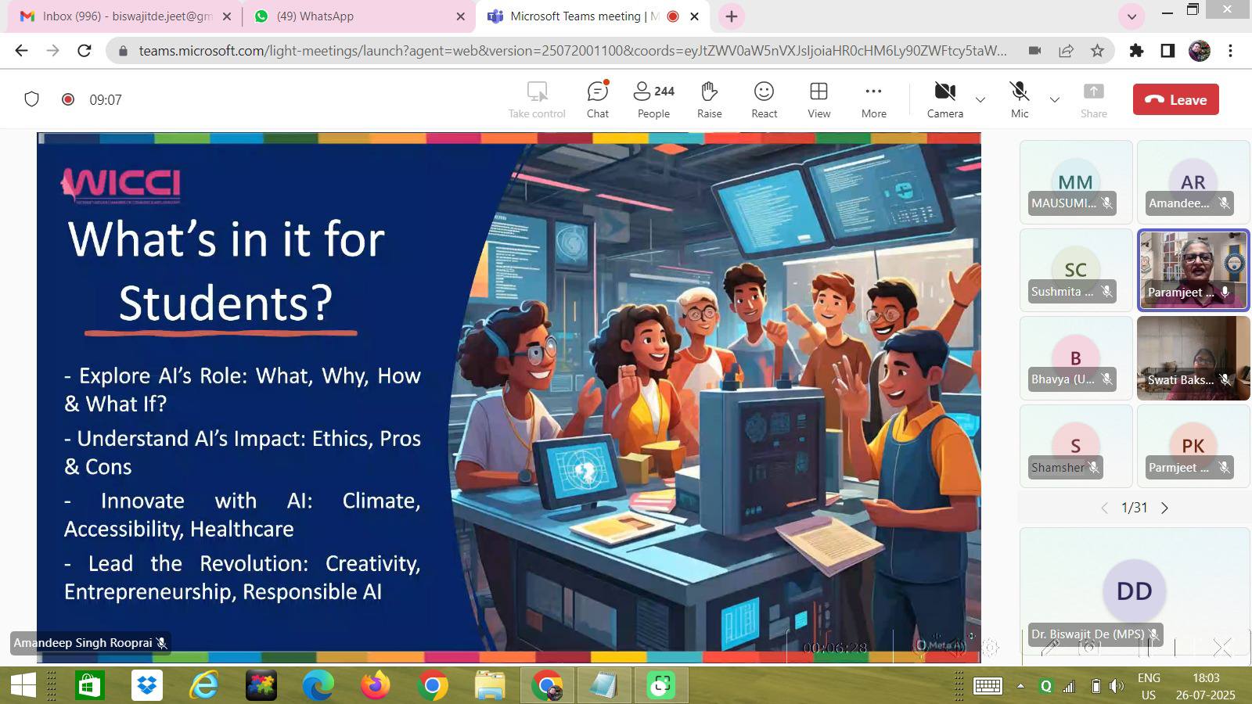Show the People participant list
The height and width of the screenshot is (704, 1252).
click(x=653, y=99)
